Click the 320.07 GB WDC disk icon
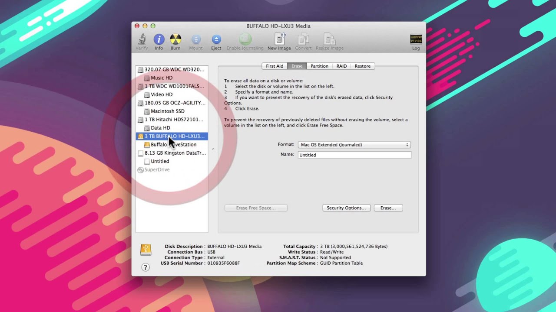 pyautogui.click(x=140, y=69)
